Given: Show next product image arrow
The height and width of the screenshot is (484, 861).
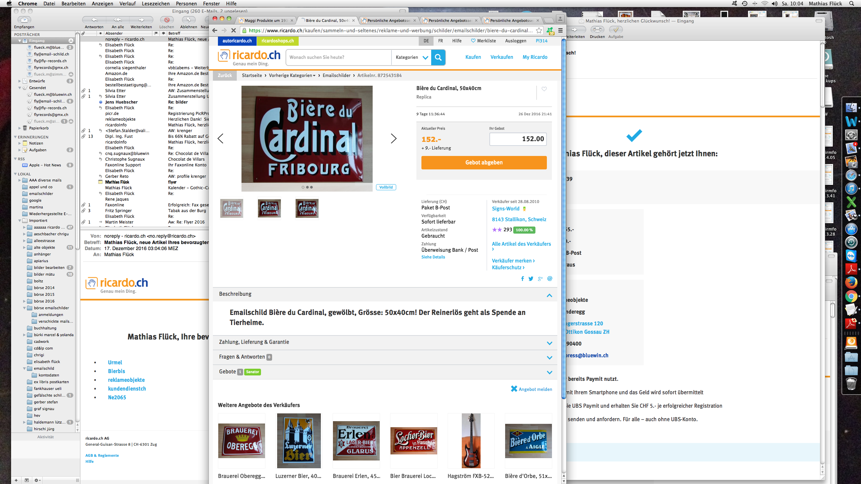Looking at the screenshot, I should [394, 138].
